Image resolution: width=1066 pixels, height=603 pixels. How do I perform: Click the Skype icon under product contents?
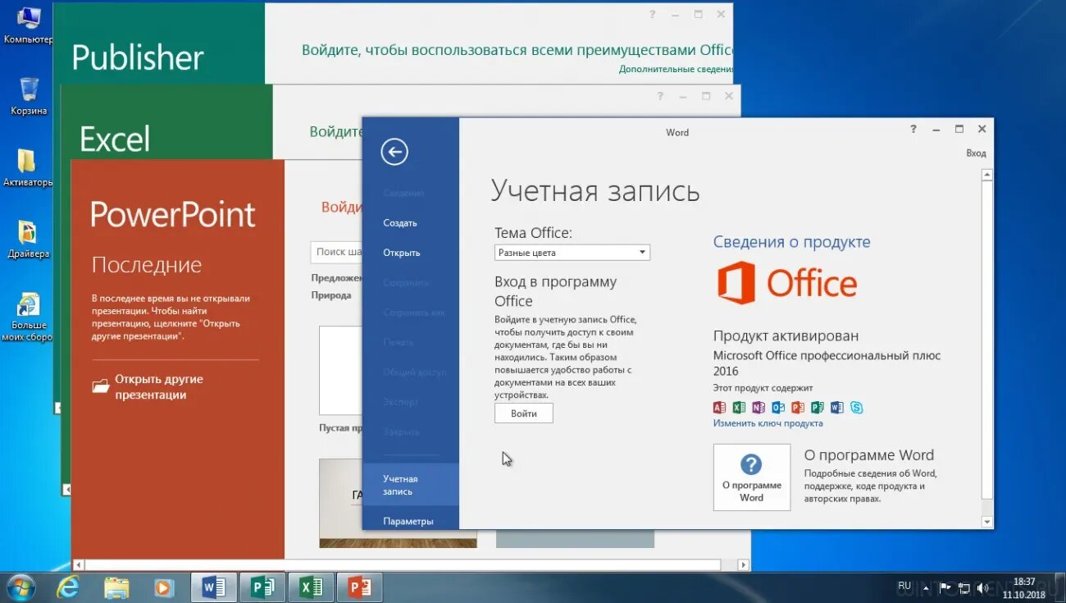pyautogui.click(x=857, y=407)
